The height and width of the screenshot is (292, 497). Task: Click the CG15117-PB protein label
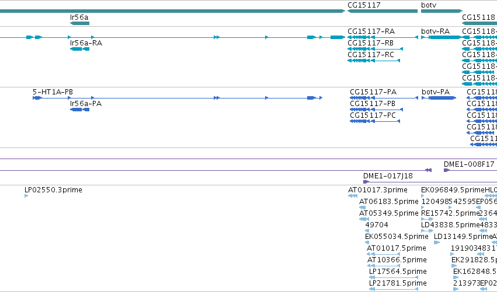(373, 104)
